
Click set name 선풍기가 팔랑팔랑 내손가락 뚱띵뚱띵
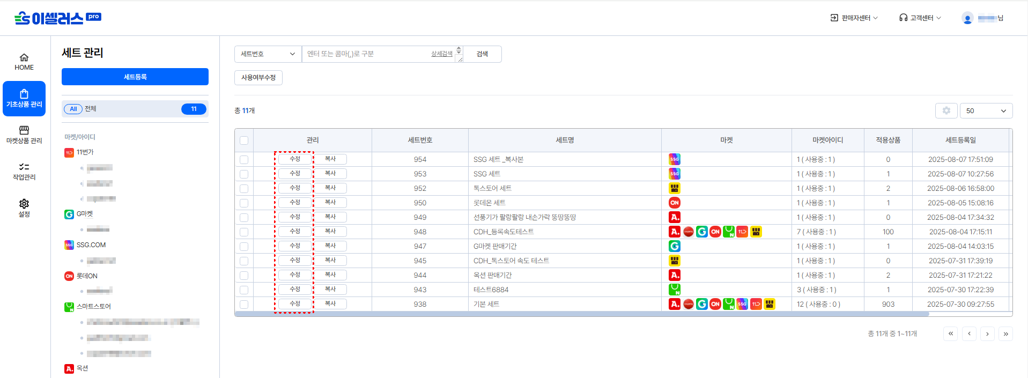click(x=524, y=217)
